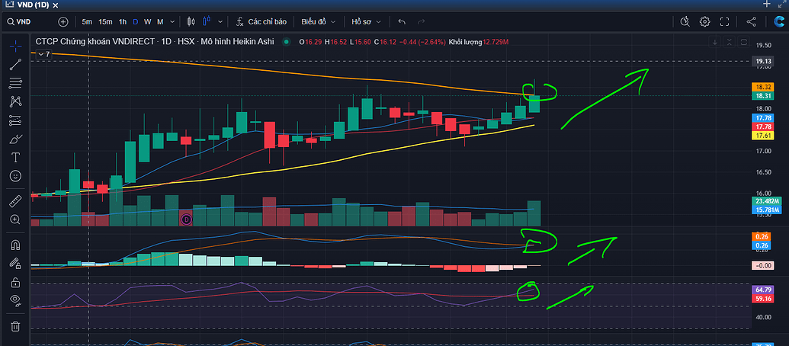Open the Biểu đồ dropdown
Viewport: 789px width, 346px height.
tap(318, 21)
